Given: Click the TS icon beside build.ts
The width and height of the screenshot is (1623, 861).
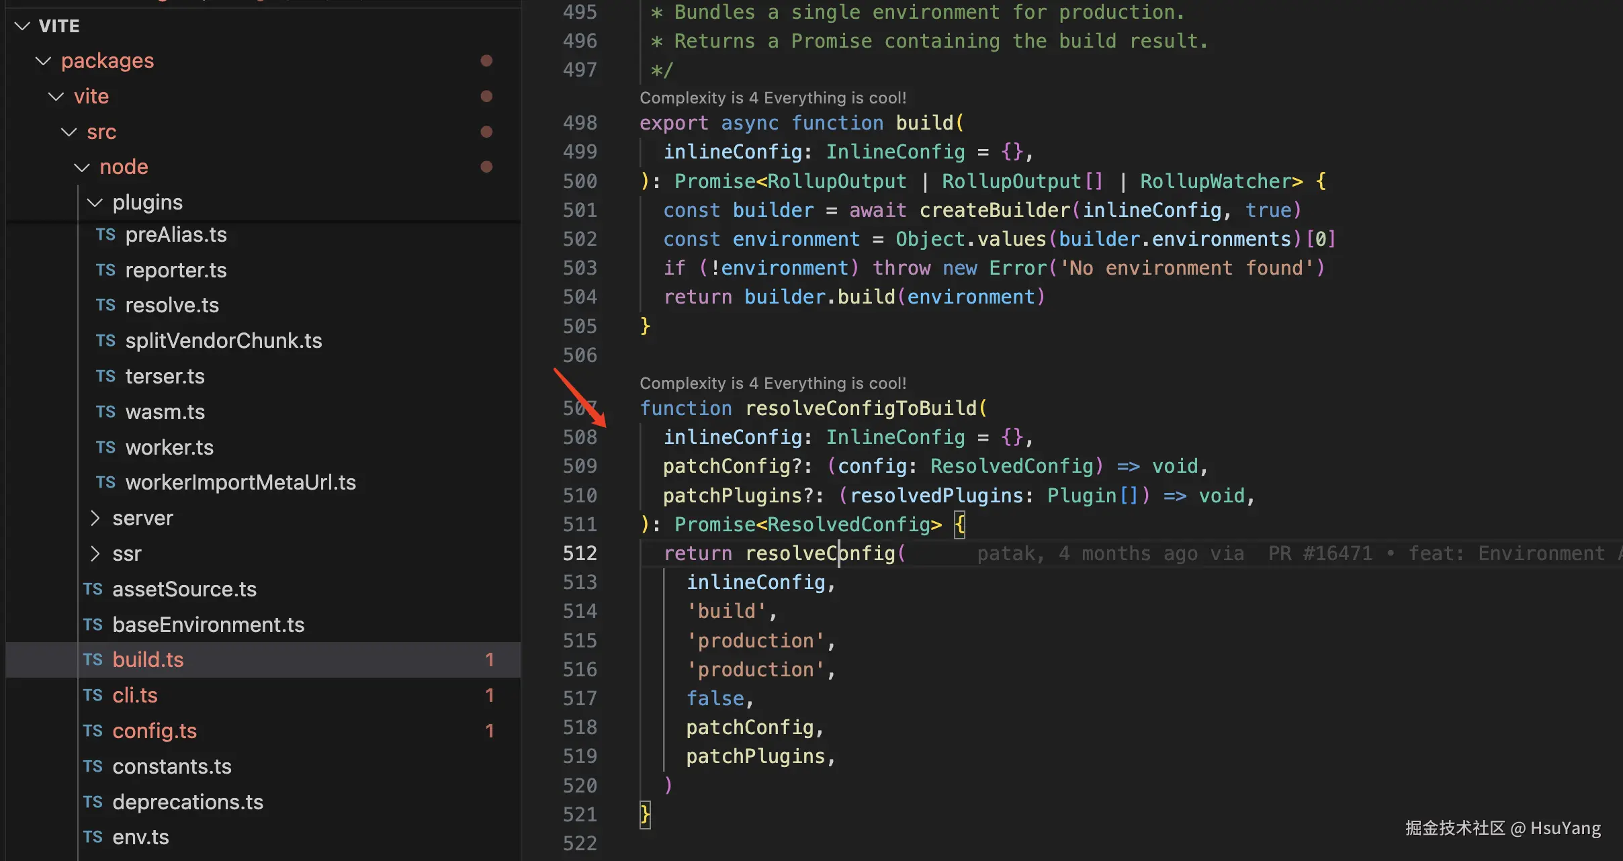Looking at the screenshot, I should (x=93, y=660).
